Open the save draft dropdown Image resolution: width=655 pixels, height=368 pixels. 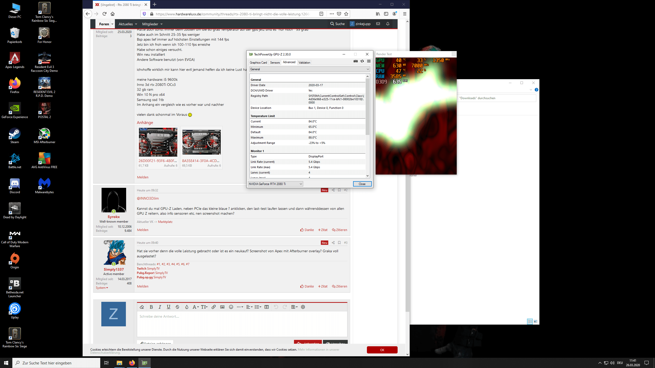coord(294,307)
